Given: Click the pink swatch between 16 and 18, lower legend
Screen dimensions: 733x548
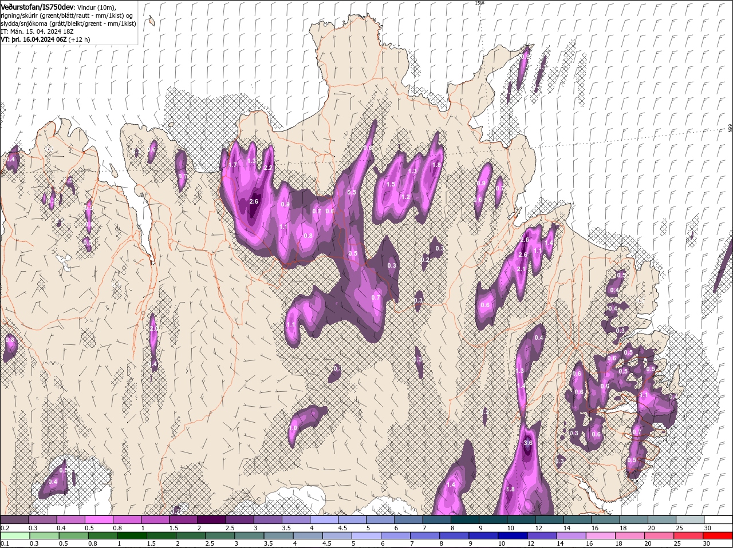Looking at the screenshot, I should 601,536.
